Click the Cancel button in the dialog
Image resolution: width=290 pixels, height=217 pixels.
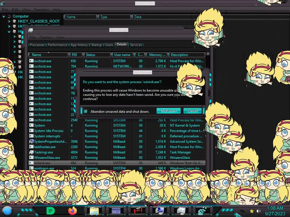pyautogui.click(x=192, y=111)
